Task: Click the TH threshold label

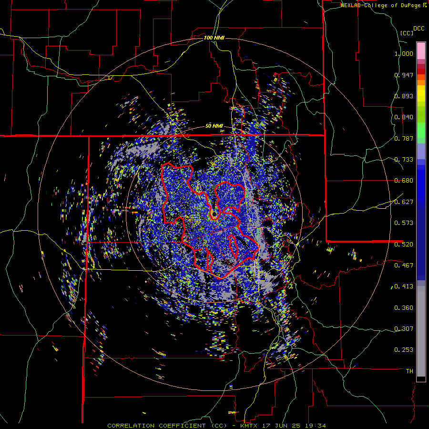Action: [x=409, y=371]
